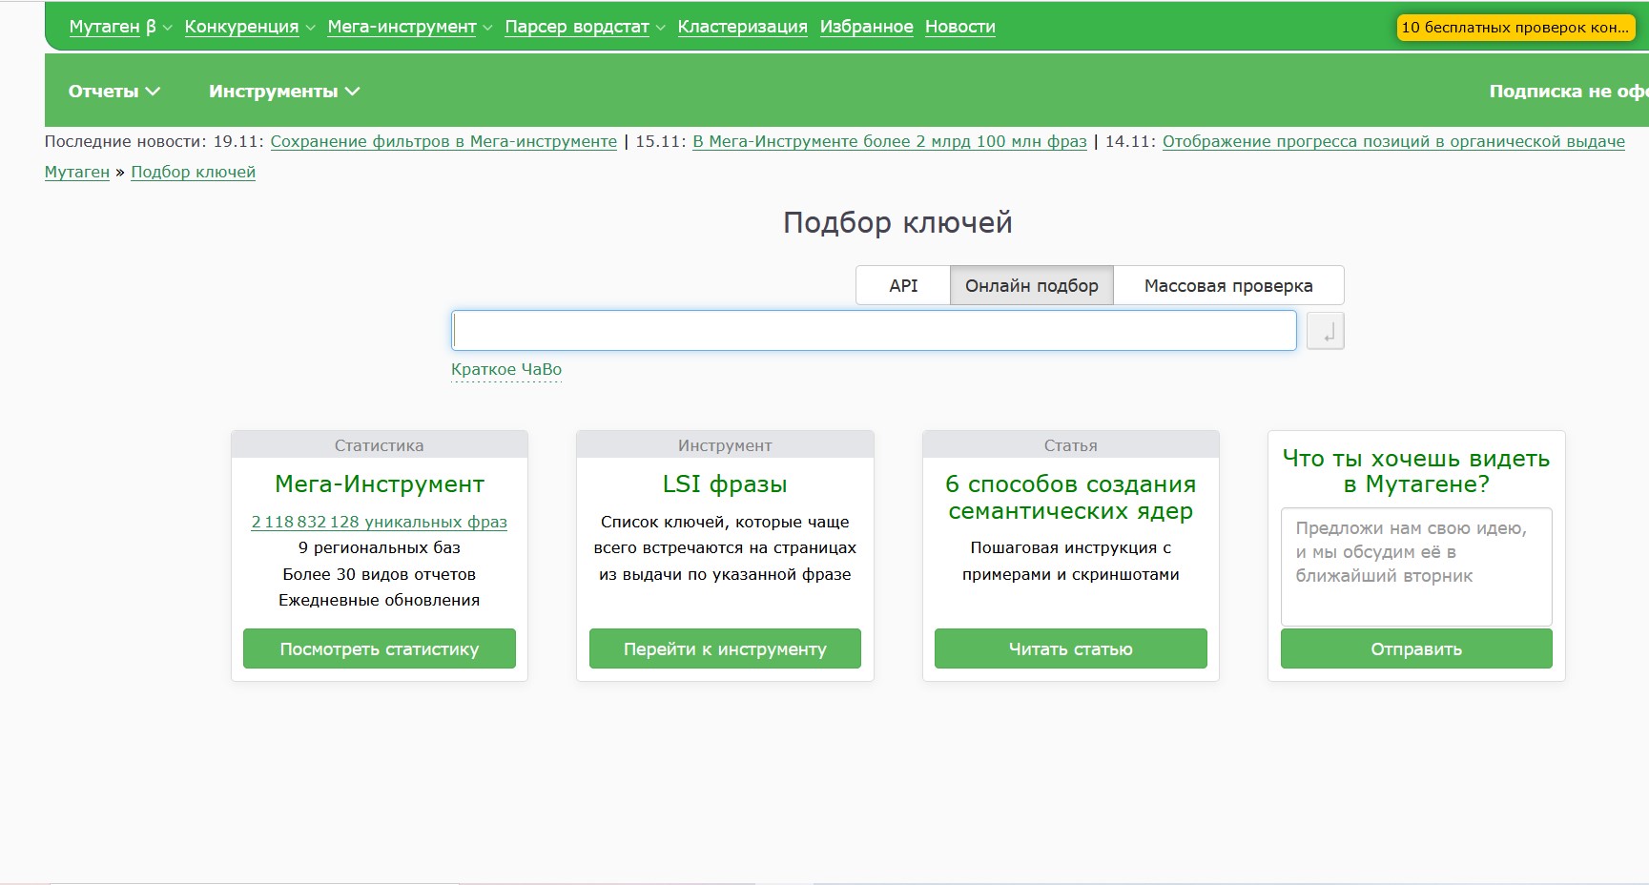Click the yellow free checks banner
1649x885 pixels.
[x=1515, y=28]
